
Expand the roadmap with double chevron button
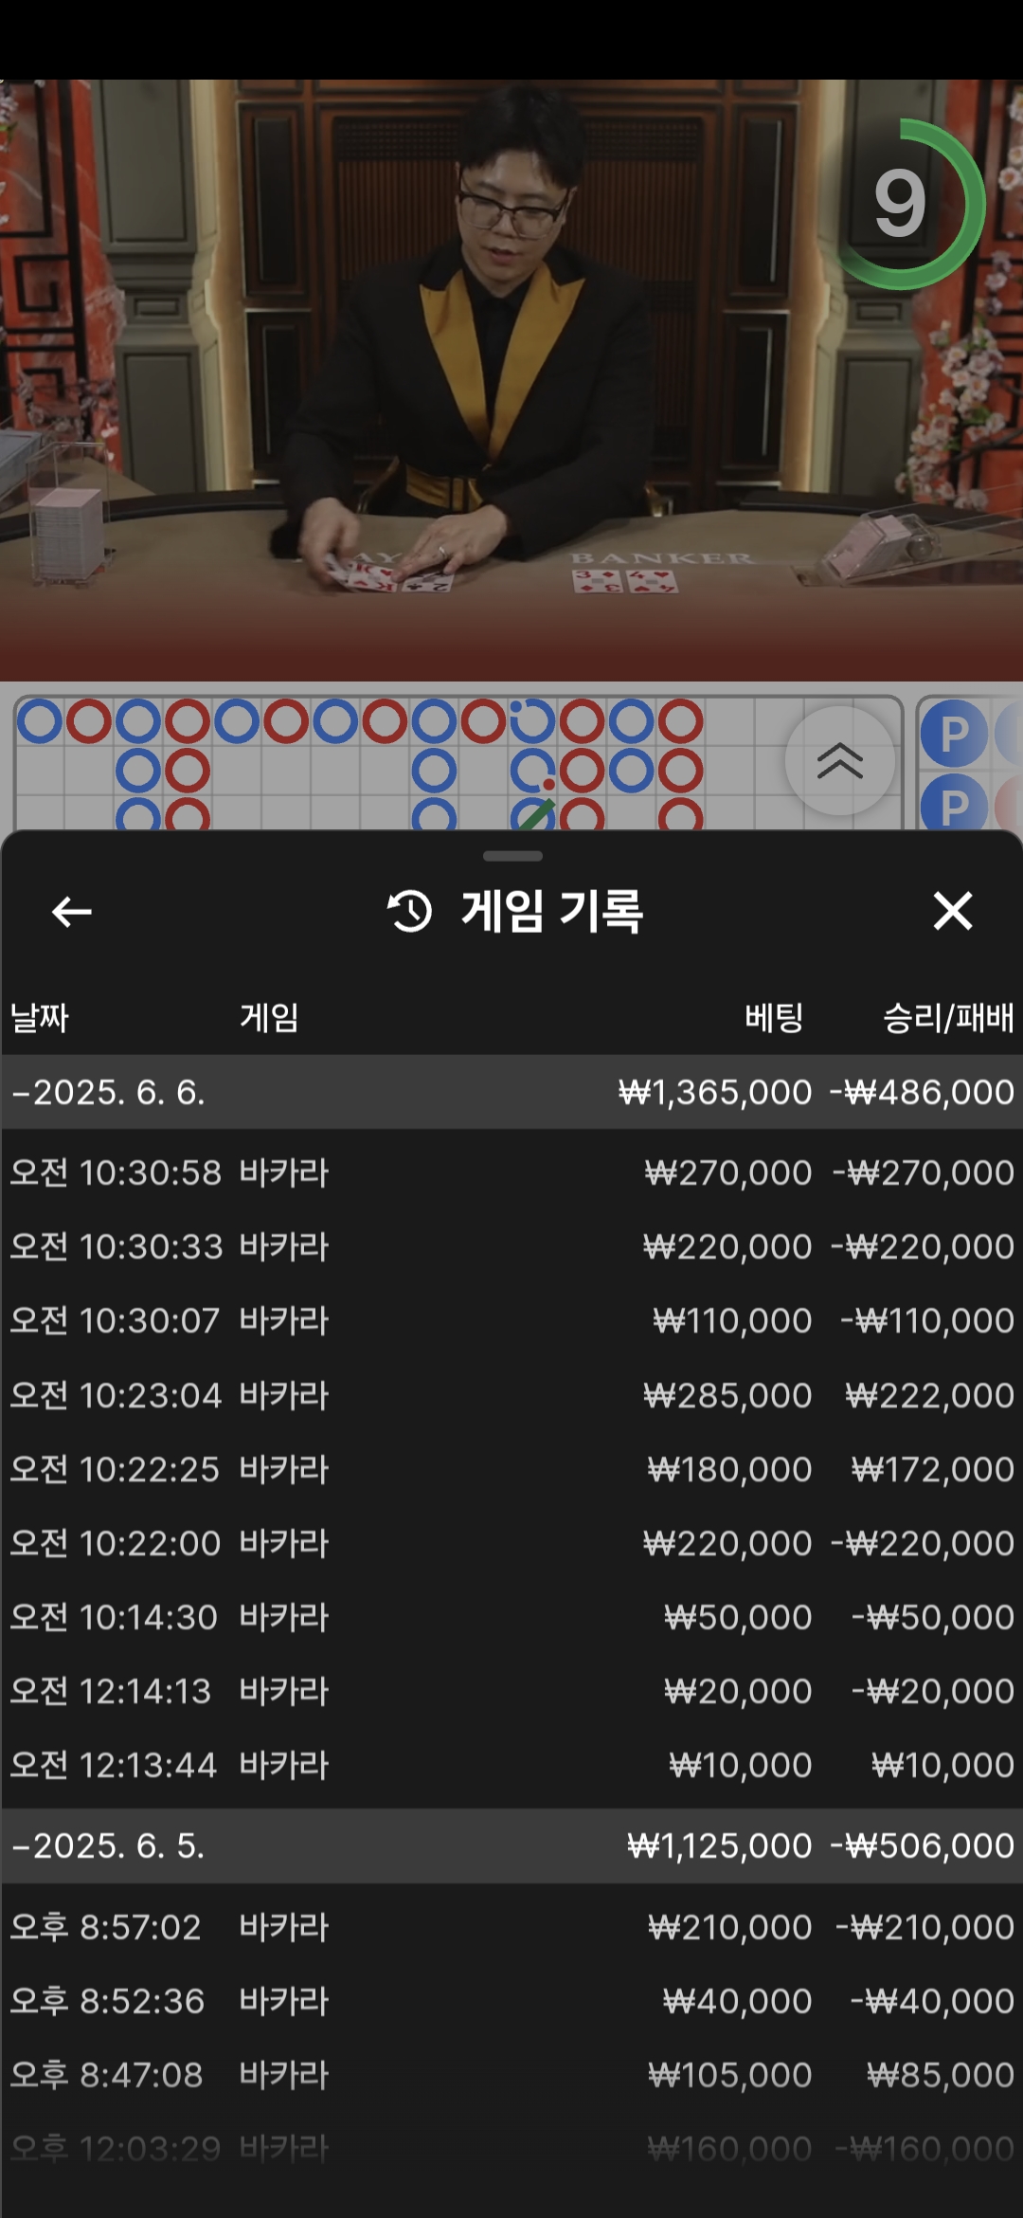(839, 760)
